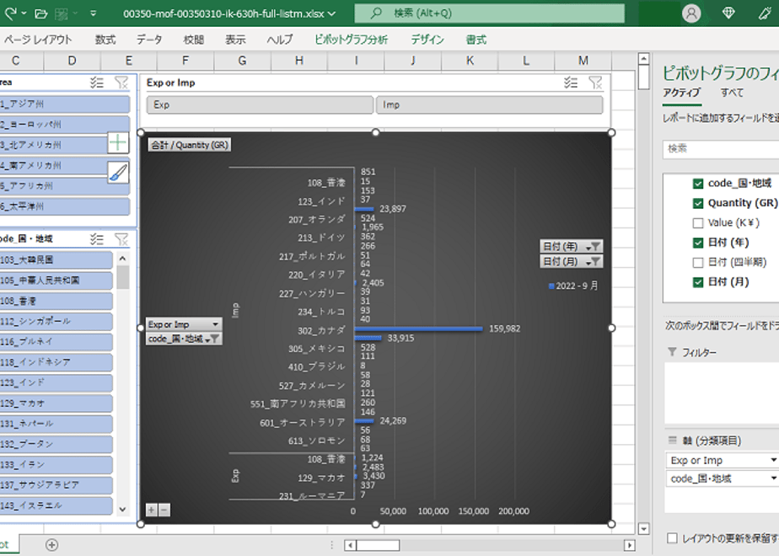Switch to すべて tab in field pane
Image resolution: width=779 pixels, height=556 pixels.
coord(732,93)
